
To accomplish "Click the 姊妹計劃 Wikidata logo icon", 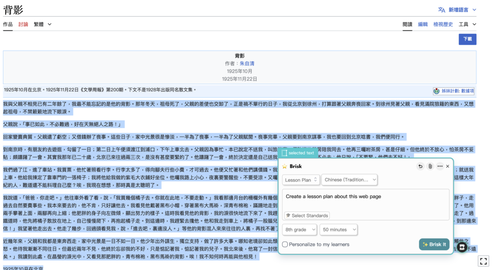I will pos(437,91).
